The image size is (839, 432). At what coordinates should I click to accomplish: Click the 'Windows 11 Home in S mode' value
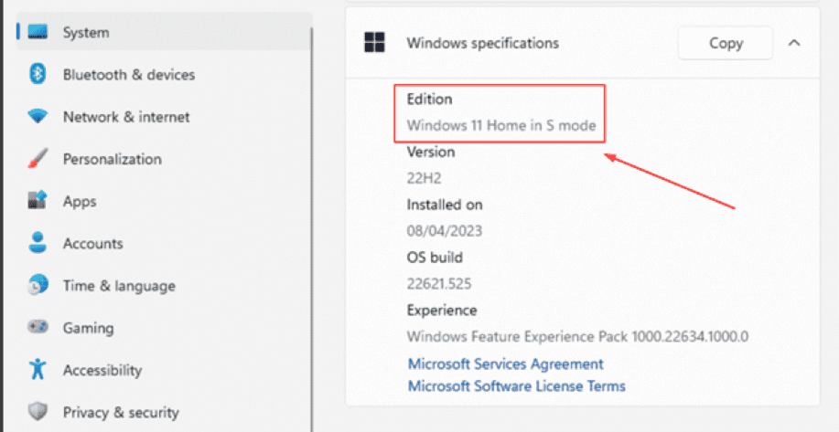pyautogui.click(x=501, y=125)
